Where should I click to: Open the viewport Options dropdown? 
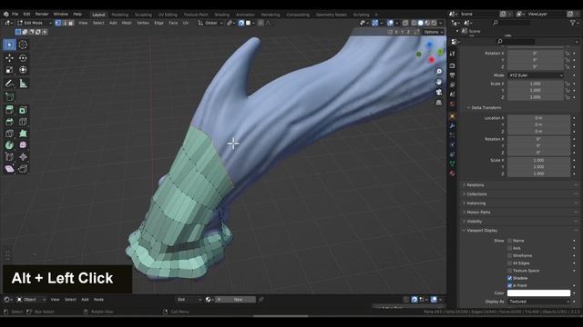pos(434,33)
